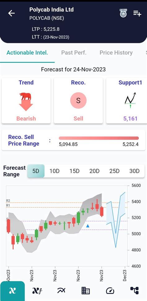Viewport: 147px width, 301px height.
Task: Add stock to watchlist list-plus icon
Action: pyautogui.click(x=137, y=13)
